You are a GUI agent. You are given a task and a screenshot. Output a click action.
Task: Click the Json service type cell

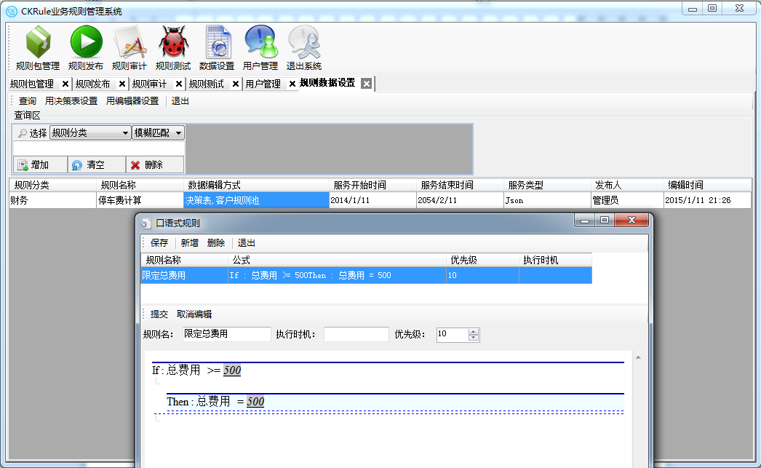547,200
